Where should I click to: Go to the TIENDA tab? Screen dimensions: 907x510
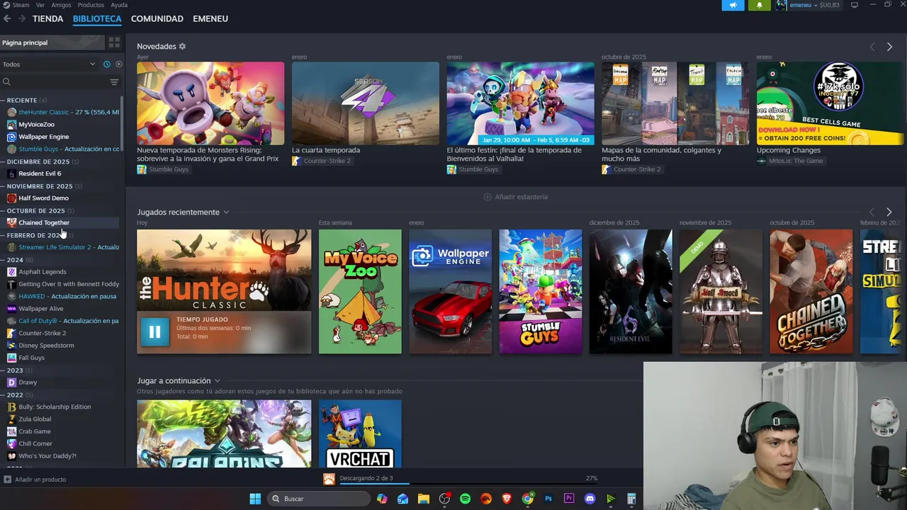click(x=48, y=18)
